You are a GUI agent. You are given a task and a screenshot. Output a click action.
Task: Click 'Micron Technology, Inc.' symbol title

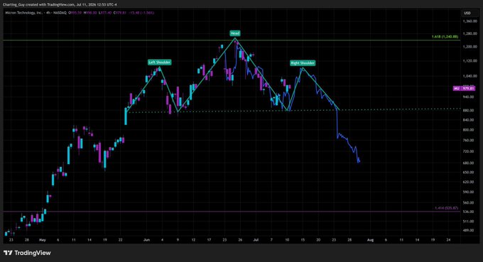[x=23, y=13]
